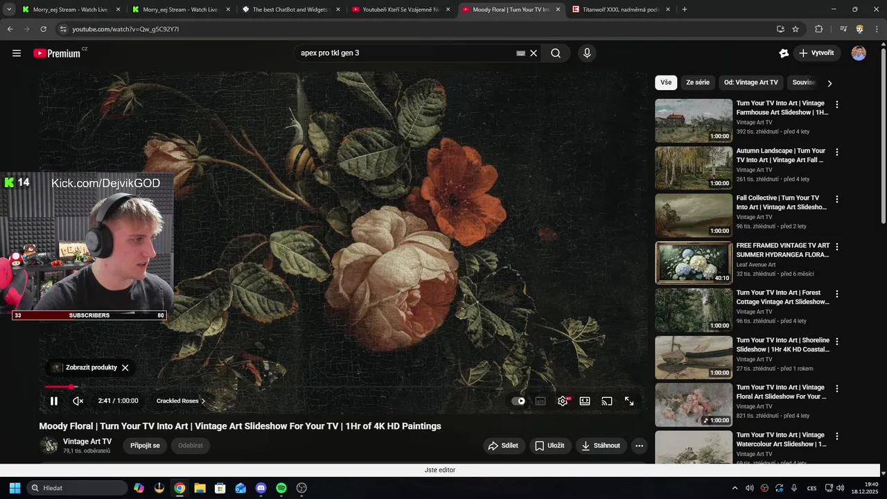Open the Summer Hydrangea framed art thumbnail
887x499 pixels.
coord(694,263)
